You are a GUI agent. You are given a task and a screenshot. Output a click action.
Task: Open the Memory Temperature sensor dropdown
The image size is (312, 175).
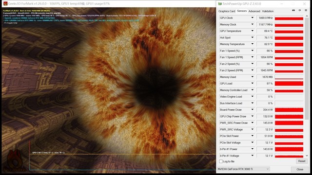tap(253, 44)
